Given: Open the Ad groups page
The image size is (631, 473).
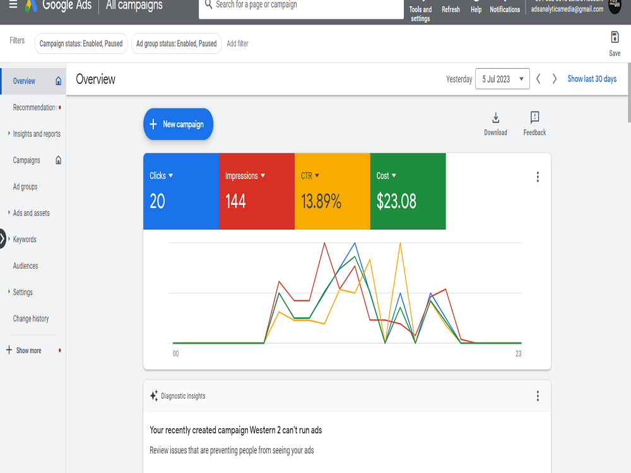Looking at the screenshot, I should [x=25, y=187].
